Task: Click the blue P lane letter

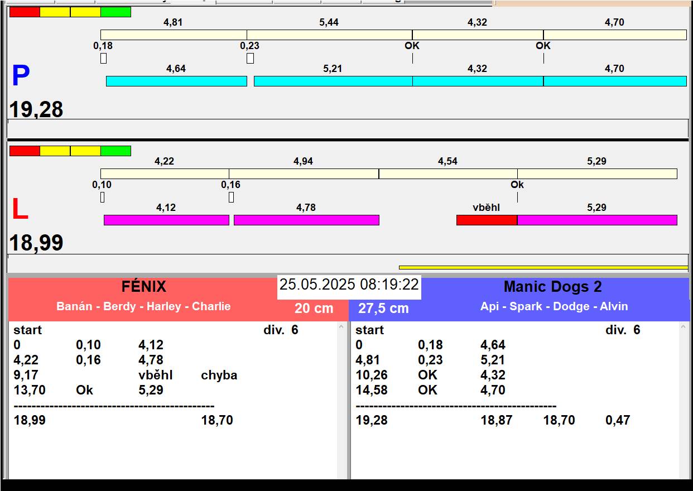Action: (21, 76)
